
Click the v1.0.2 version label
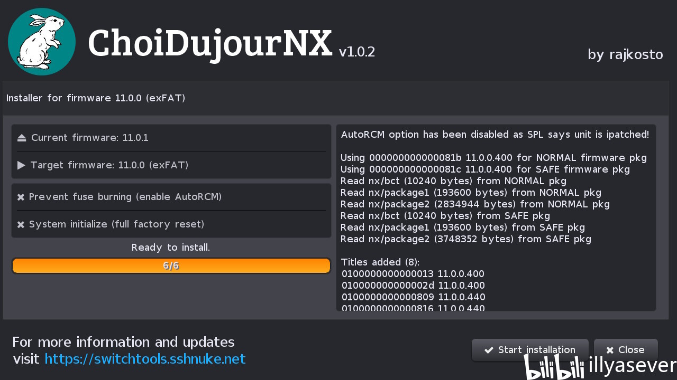click(357, 52)
